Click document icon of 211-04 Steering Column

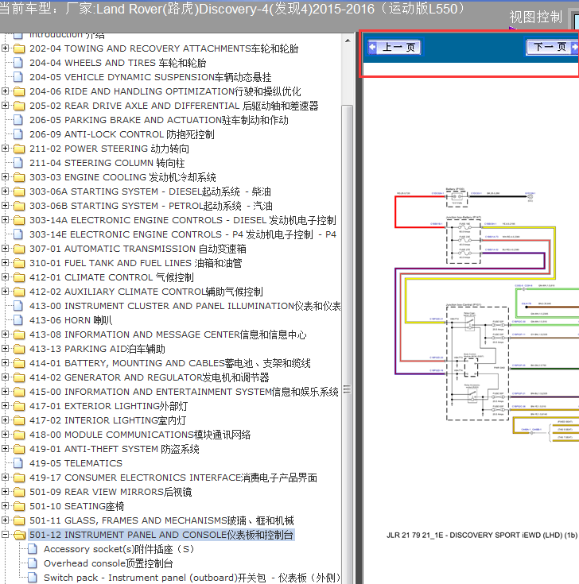[x=18, y=163]
